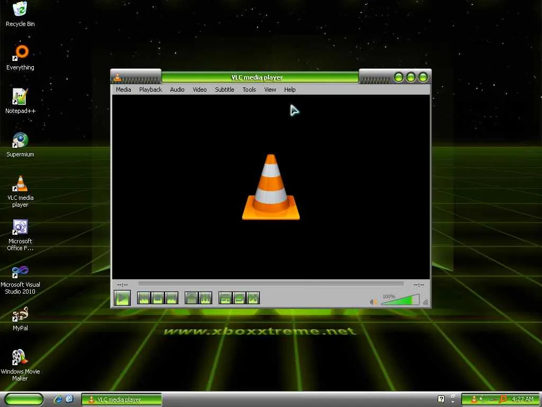Adjust the VLC volume slider
Image resolution: width=542 pixels, height=407 pixels.
(x=400, y=300)
